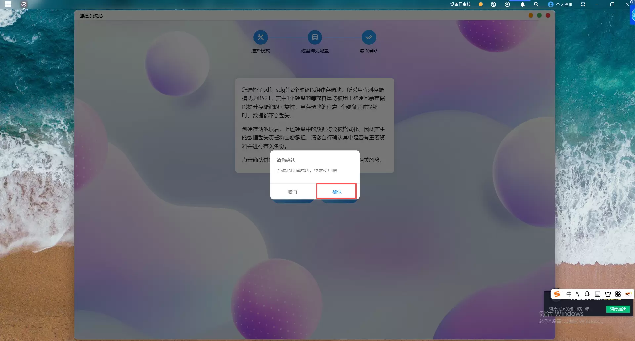This screenshot has height=341, width=635.
Task: Click the 设备已离线 status indicator
Action: click(460, 4)
